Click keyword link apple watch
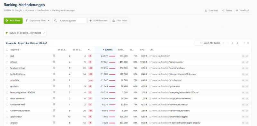Image resolution: width=257 pixels, height=126 pixels. (16, 117)
